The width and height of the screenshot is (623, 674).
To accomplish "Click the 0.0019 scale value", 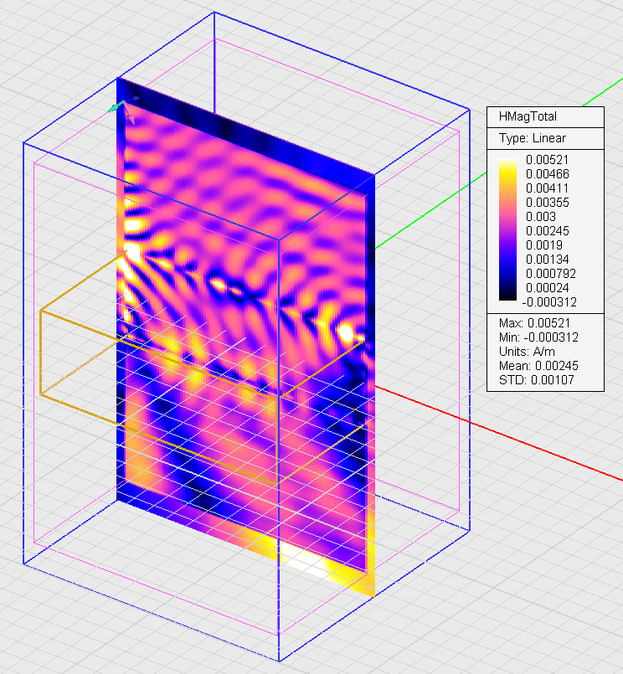I will click(x=544, y=245).
